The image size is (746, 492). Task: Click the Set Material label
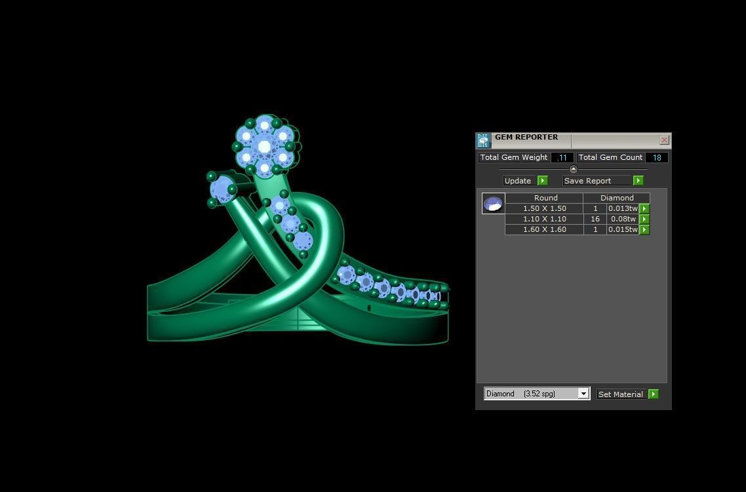pos(620,394)
